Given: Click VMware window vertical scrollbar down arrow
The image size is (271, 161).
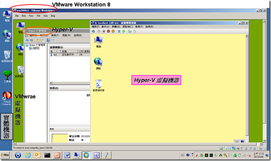Looking at the screenshot, I should [264, 141].
